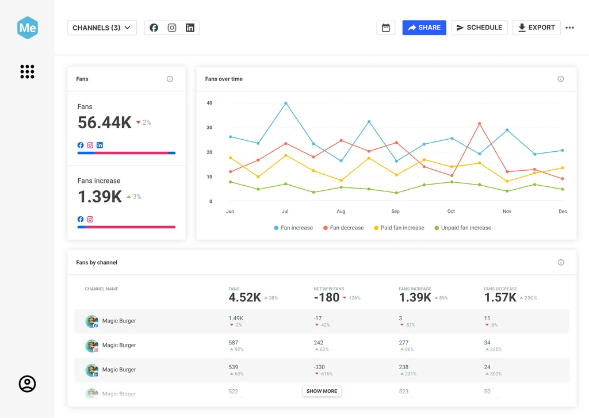Expand the table with Show More
589x418 pixels.
coord(322,390)
